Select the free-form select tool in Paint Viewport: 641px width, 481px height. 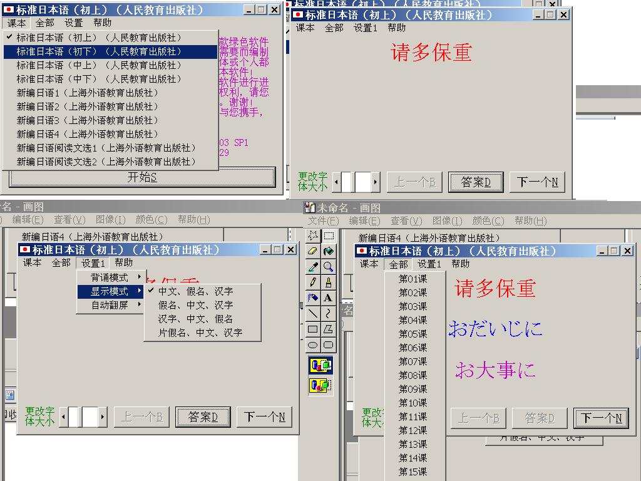point(313,235)
